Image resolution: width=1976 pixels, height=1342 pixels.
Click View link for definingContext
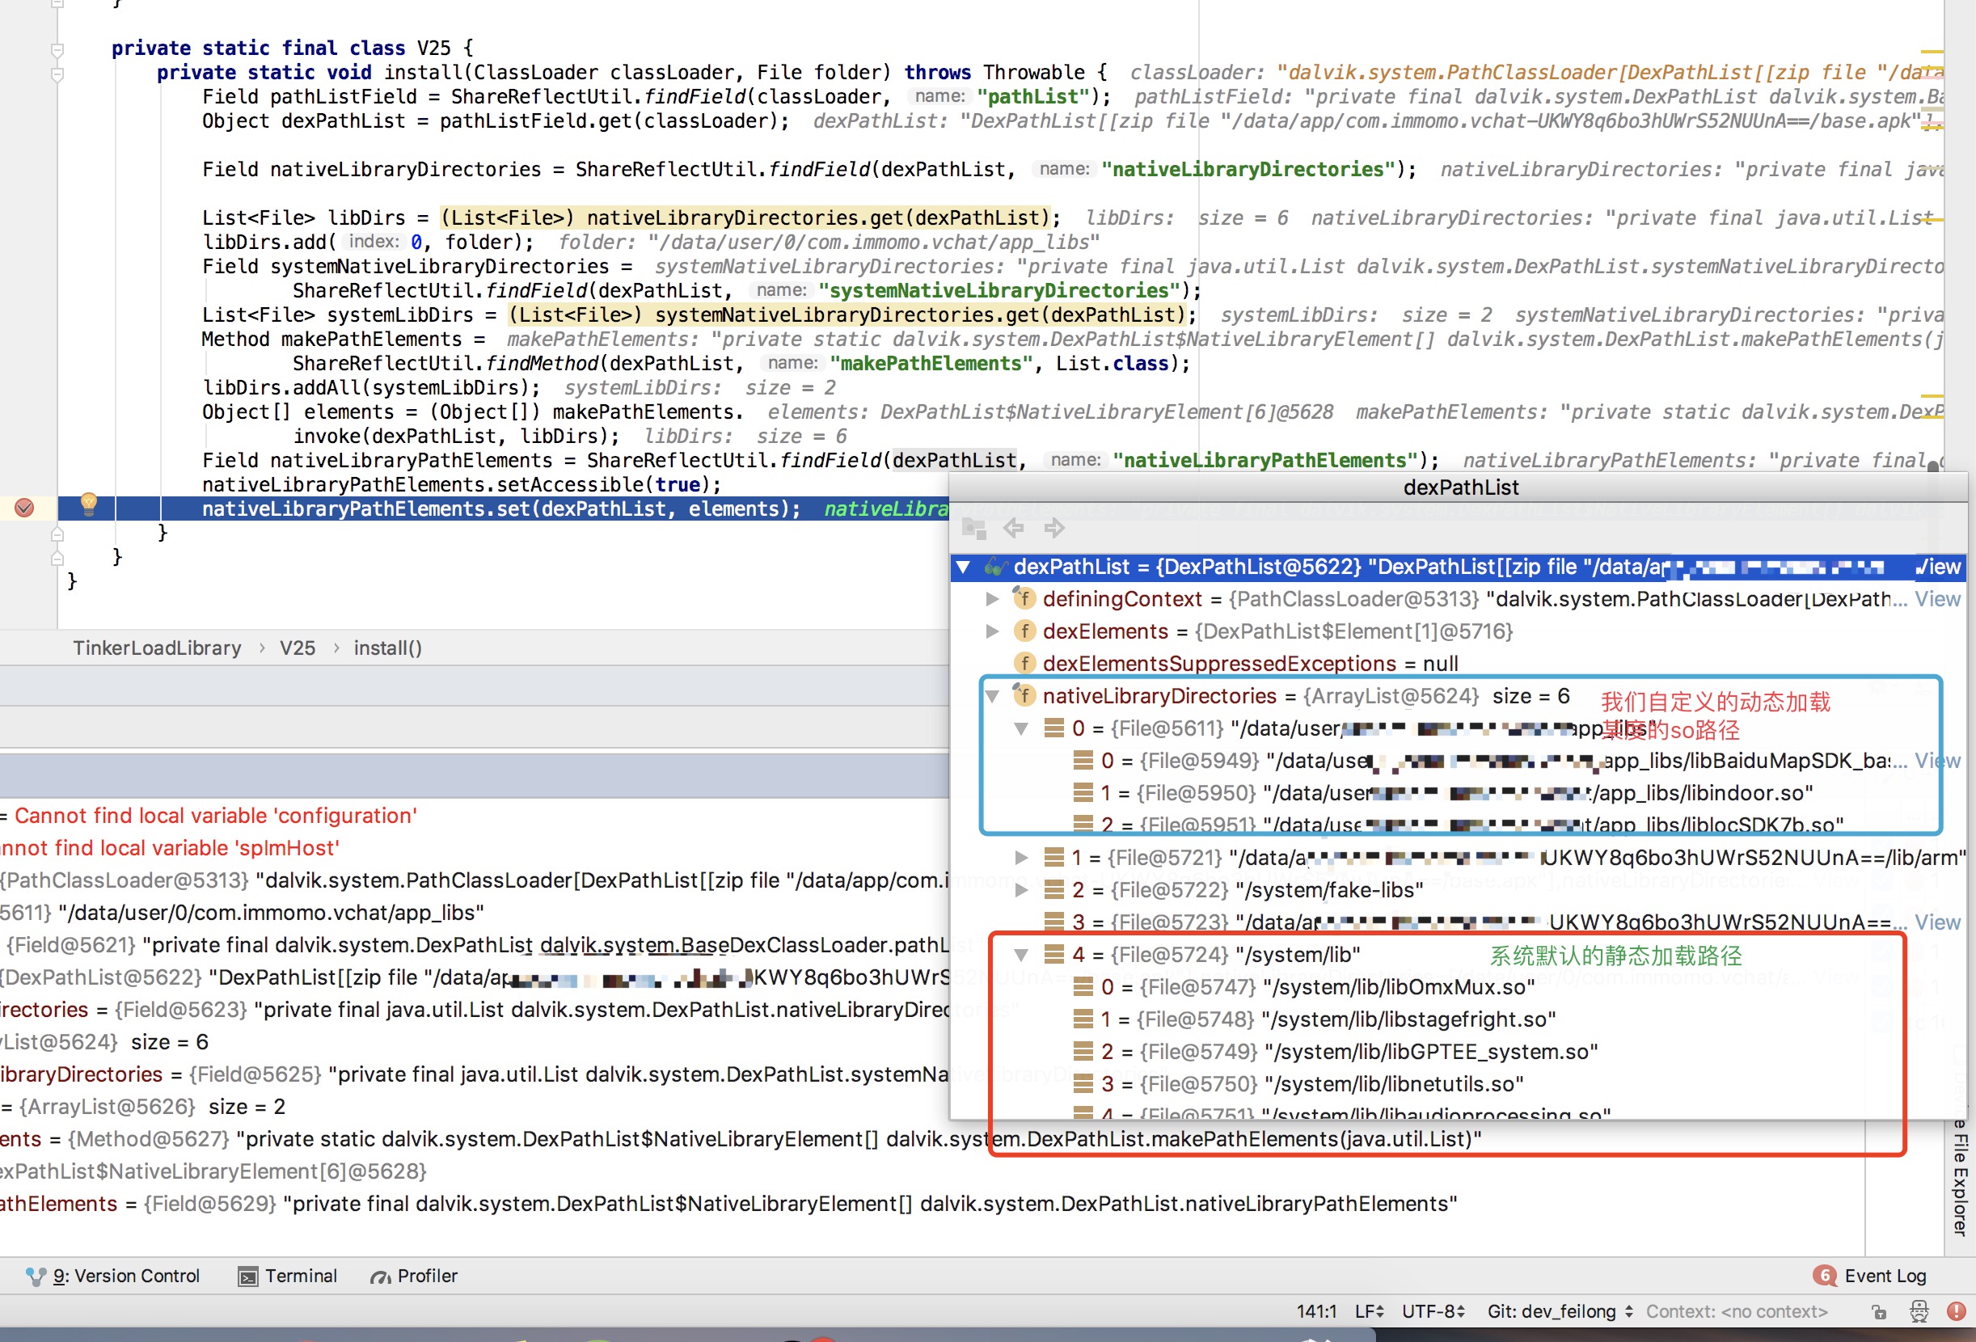pyautogui.click(x=1938, y=599)
